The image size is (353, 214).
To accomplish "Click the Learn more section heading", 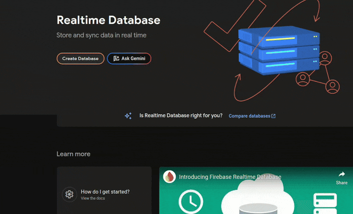I will coord(73,154).
